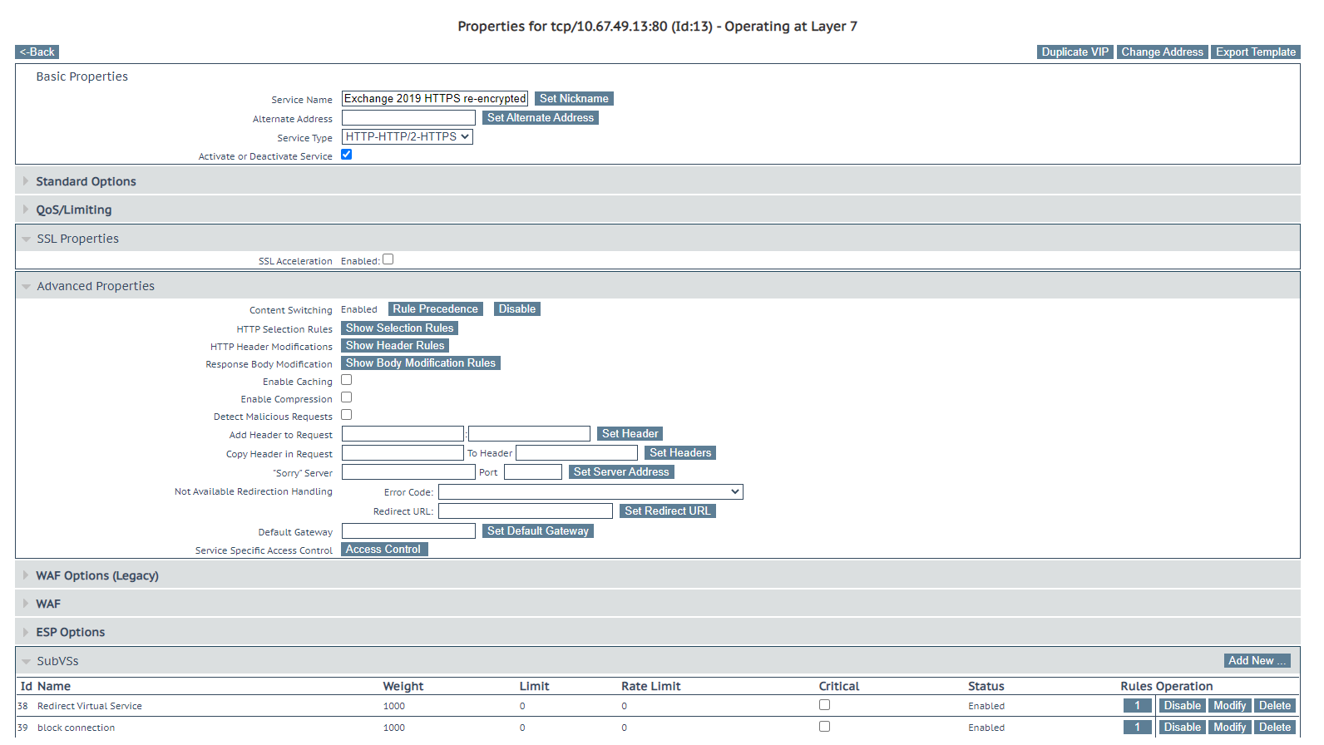The image size is (1324, 745).
Task: Check Detect Malicious Requests
Action: [x=347, y=415]
